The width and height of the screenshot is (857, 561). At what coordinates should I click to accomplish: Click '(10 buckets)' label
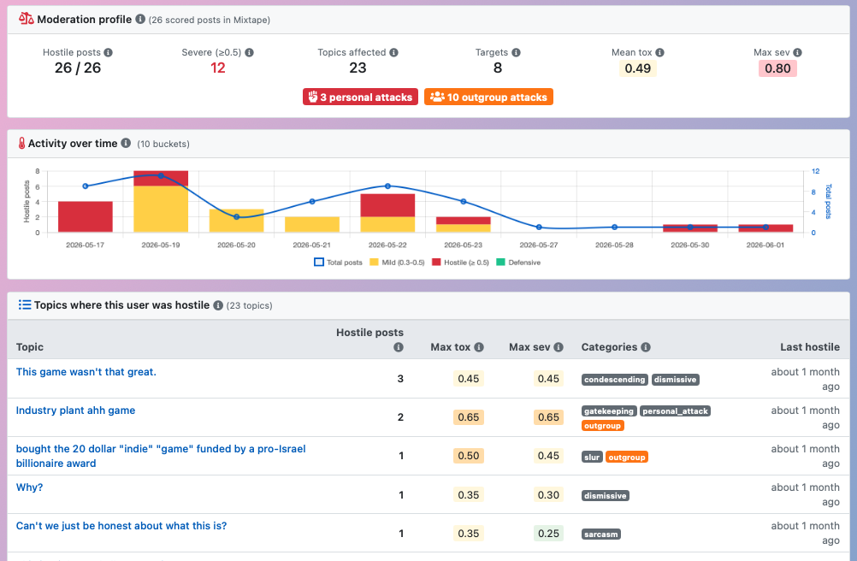tap(163, 145)
